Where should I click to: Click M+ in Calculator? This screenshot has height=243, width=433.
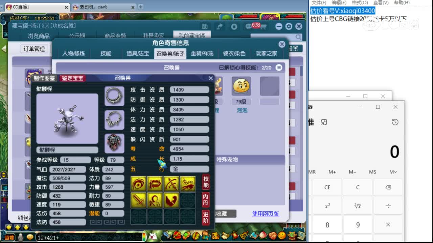pyautogui.click(x=332, y=172)
